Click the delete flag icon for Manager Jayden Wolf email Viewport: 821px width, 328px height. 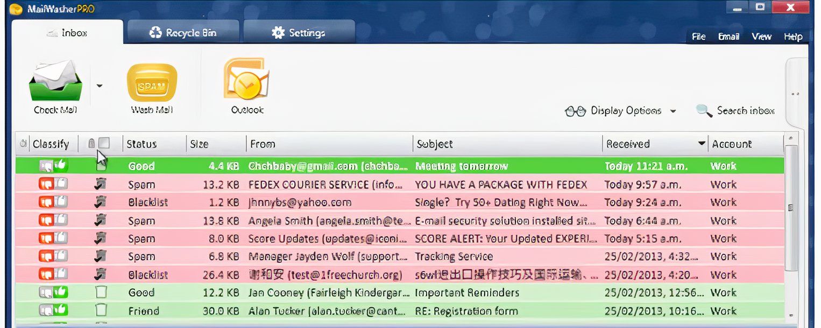click(x=100, y=256)
